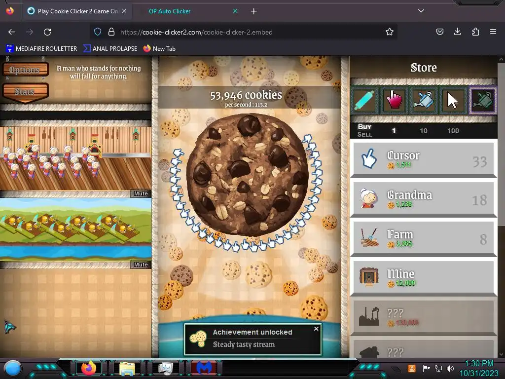
Task: Show site security padlock info
Action: coord(111,32)
